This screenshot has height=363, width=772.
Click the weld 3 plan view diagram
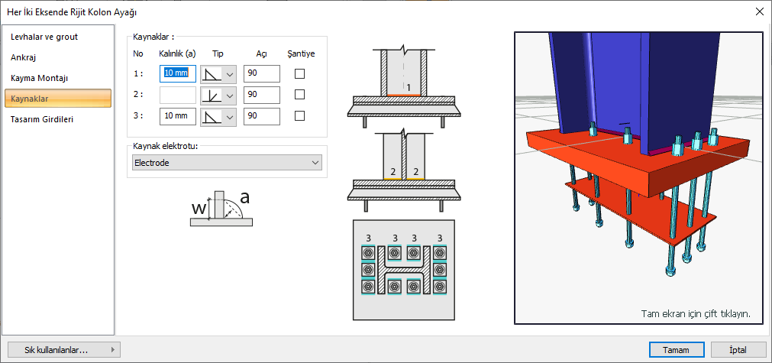coord(404,270)
